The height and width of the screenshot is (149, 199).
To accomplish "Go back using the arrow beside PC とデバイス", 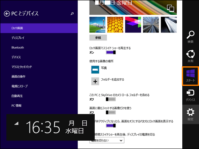I will tap(7, 14).
